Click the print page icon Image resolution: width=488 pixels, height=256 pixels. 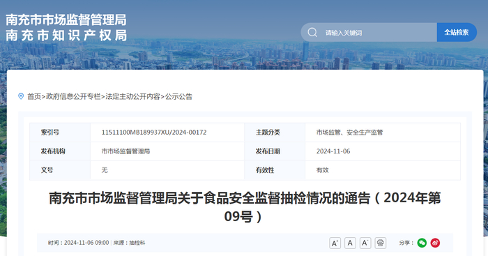381,243
